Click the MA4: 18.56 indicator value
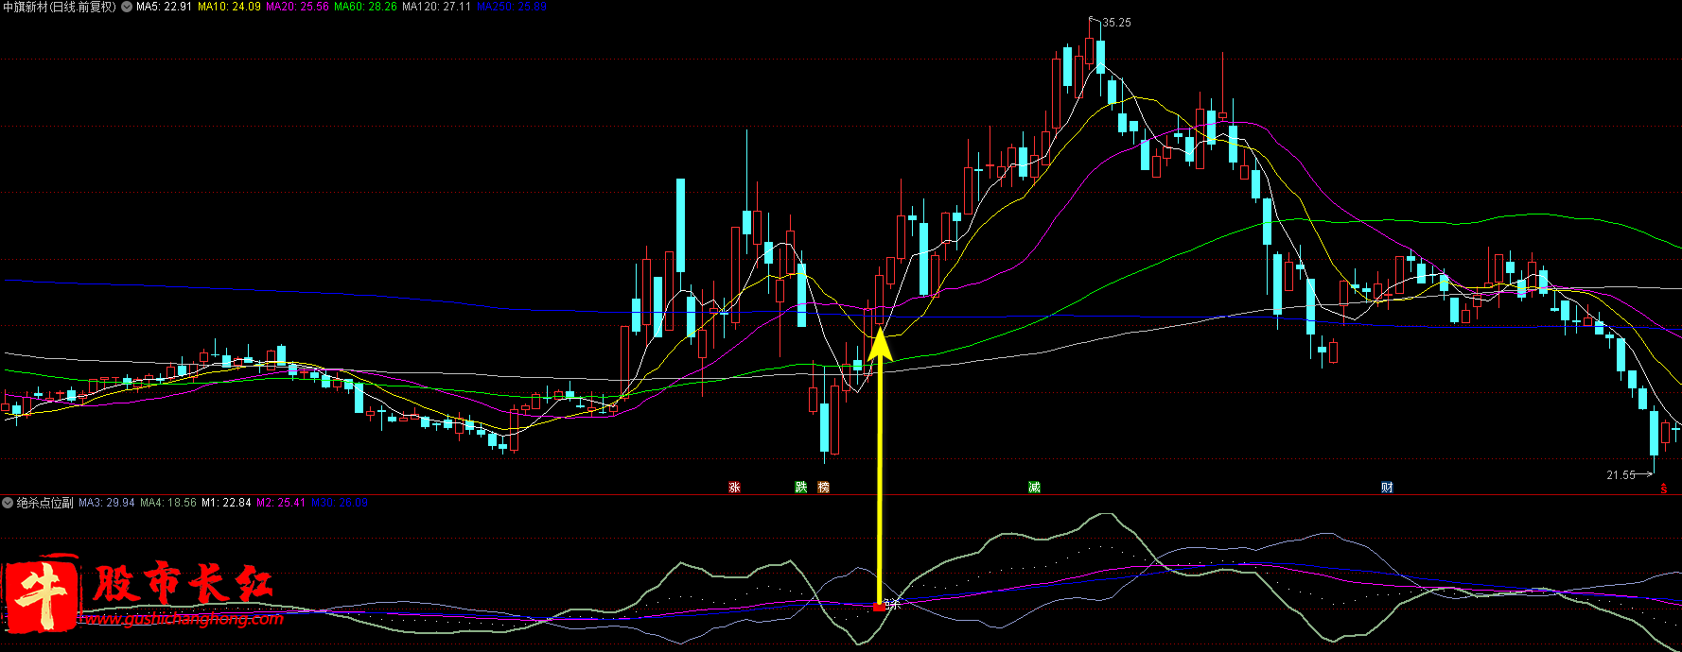The width and height of the screenshot is (1682, 652). [x=168, y=503]
